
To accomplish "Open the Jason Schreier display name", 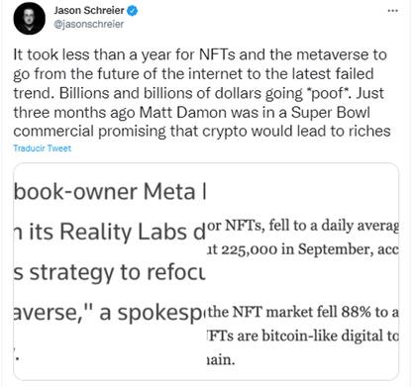I will [89, 11].
